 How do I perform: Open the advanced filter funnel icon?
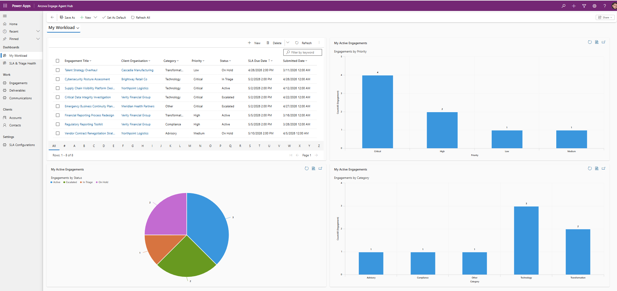(x=584, y=6)
